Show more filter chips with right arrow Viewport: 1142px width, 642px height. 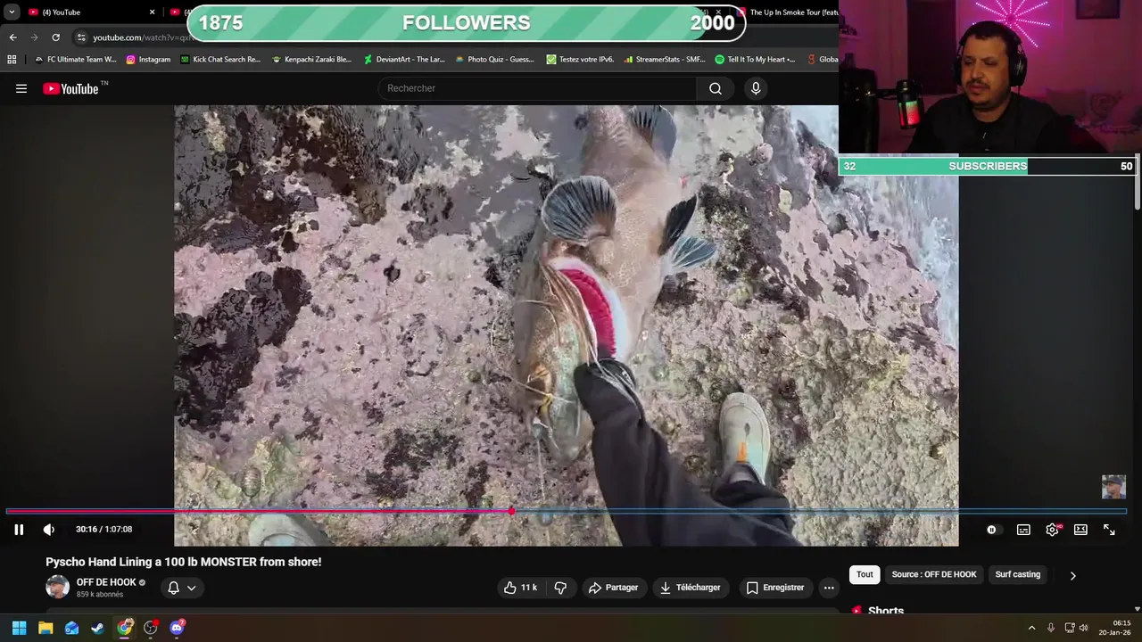coord(1072,575)
